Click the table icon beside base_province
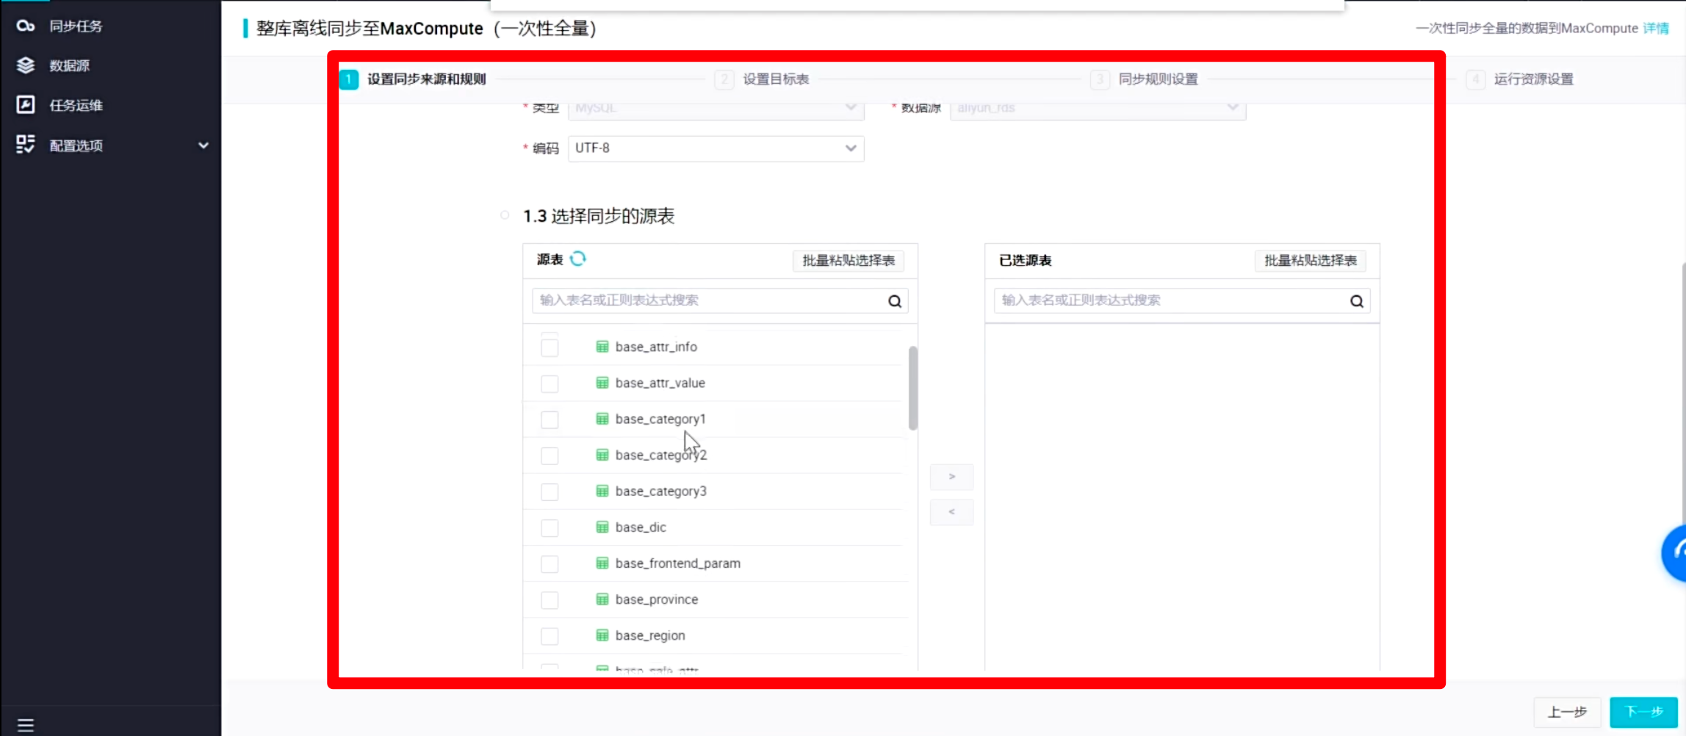 (602, 599)
